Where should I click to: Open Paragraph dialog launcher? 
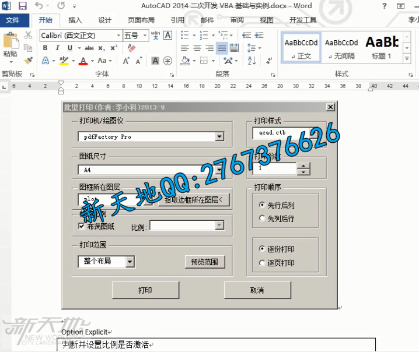point(273,75)
